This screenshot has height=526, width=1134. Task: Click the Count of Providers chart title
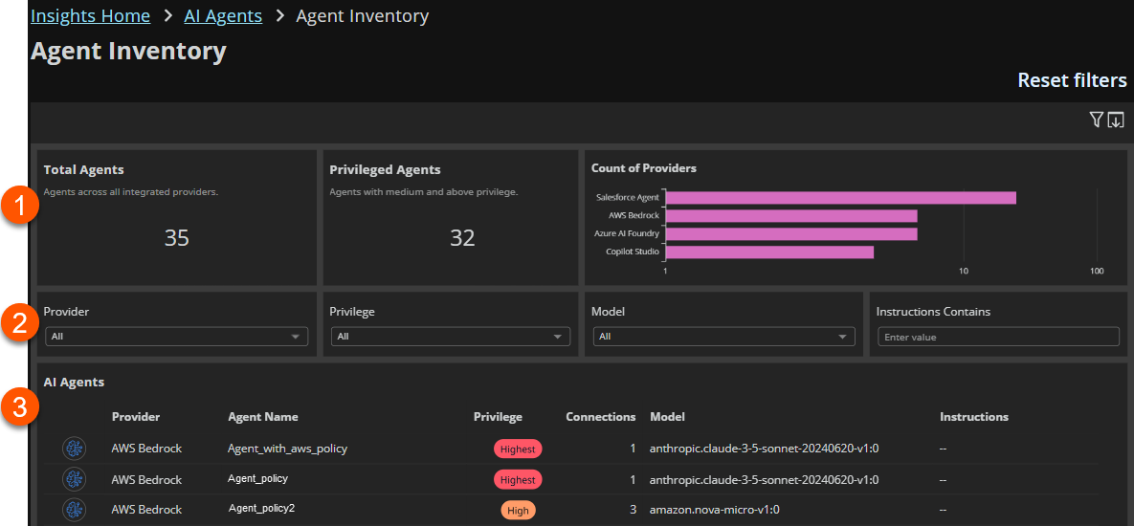644,168
